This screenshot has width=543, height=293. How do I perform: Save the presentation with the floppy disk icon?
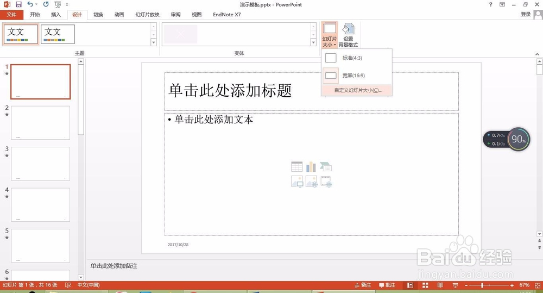point(18,4)
